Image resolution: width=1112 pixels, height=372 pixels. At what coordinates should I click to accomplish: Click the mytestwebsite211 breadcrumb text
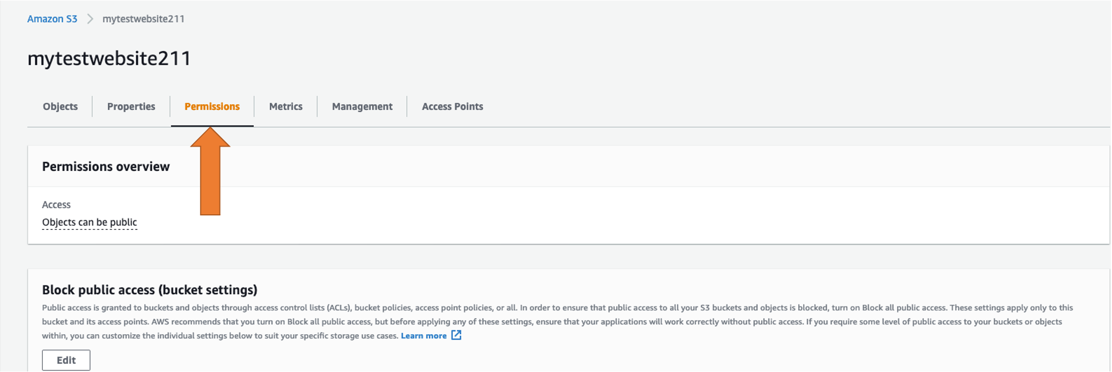[x=143, y=19]
